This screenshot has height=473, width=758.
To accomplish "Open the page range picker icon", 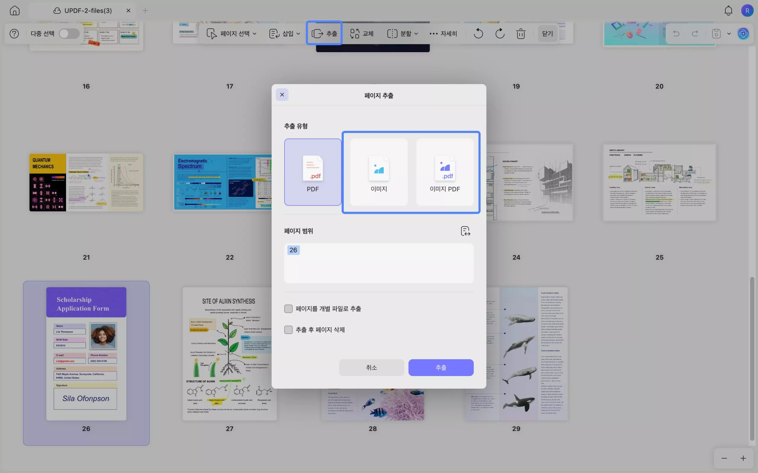I will click(465, 231).
